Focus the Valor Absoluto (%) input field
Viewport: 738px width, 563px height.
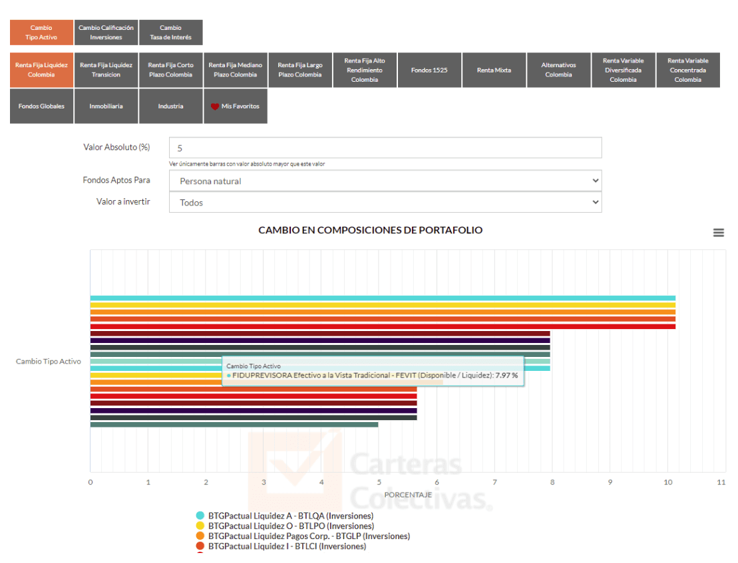[x=385, y=148]
